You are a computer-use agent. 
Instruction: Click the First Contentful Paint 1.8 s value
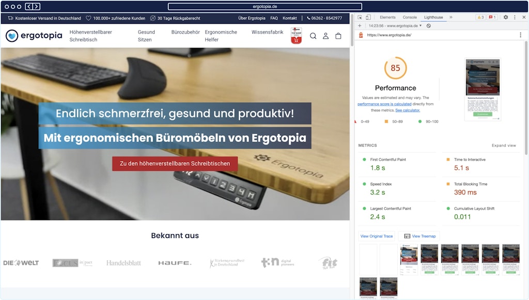pyautogui.click(x=378, y=168)
